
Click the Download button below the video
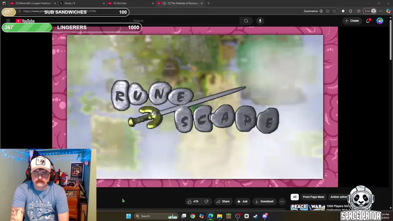[264, 201]
